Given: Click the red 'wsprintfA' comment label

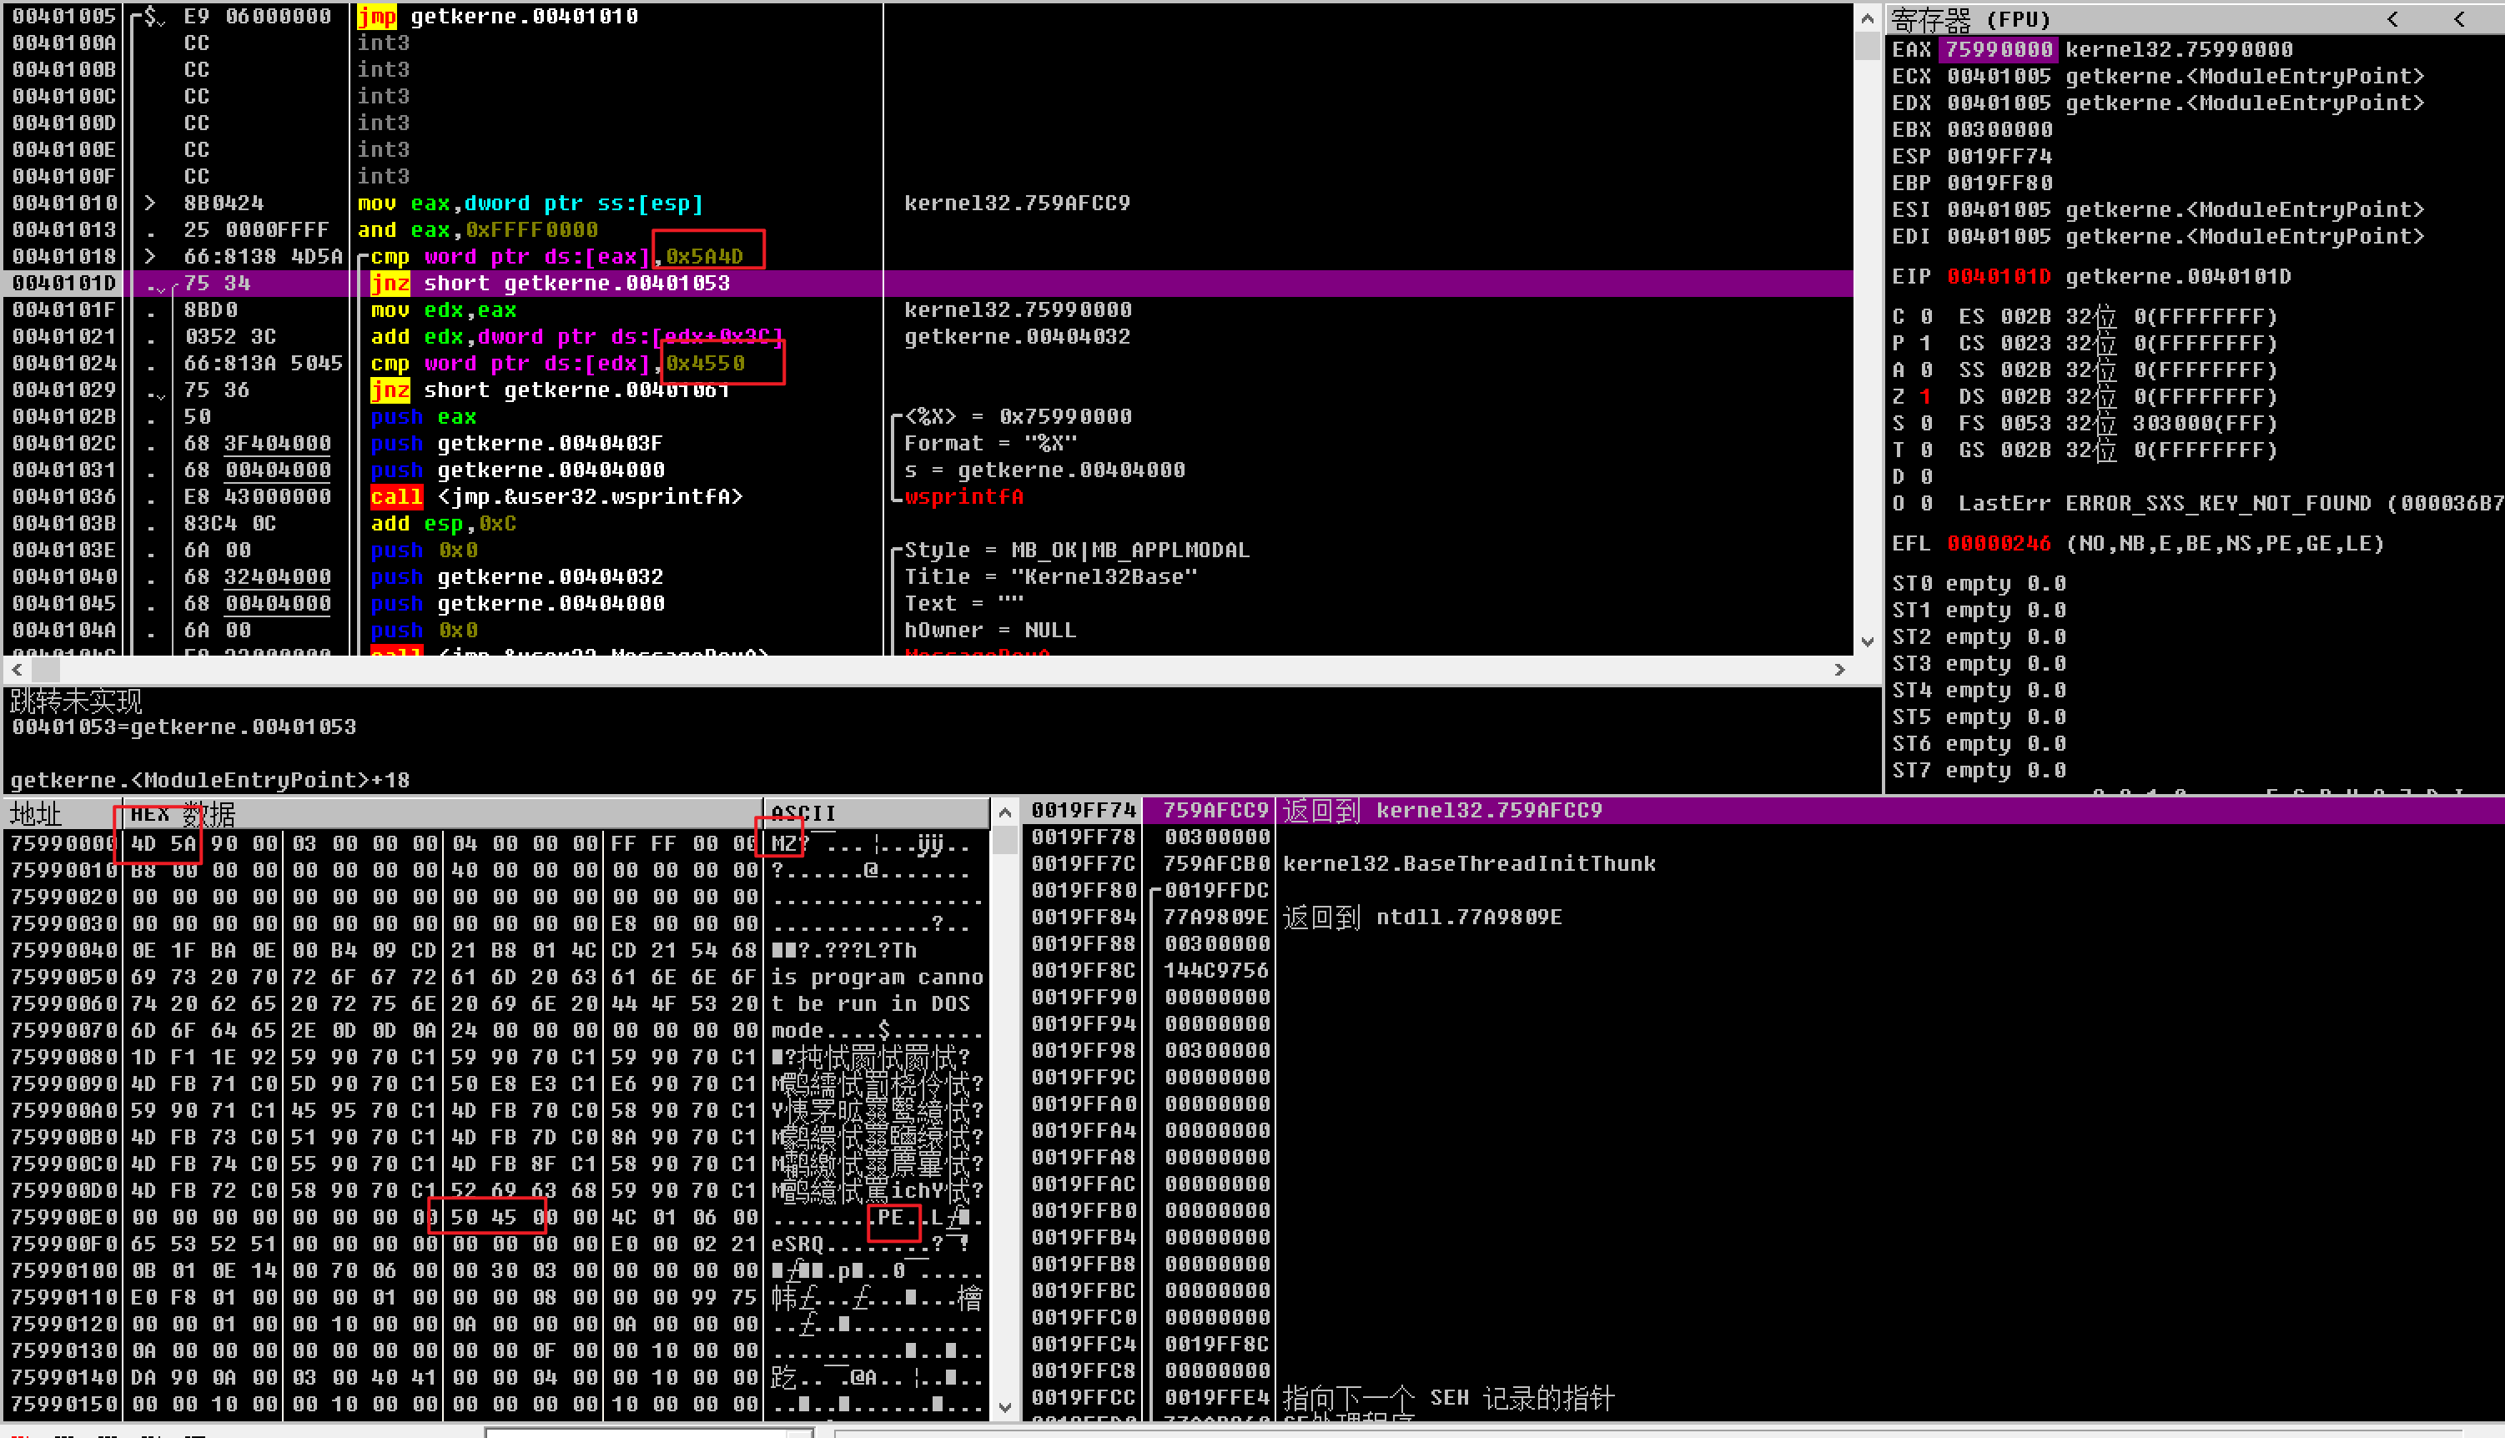Looking at the screenshot, I should tap(963, 495).
